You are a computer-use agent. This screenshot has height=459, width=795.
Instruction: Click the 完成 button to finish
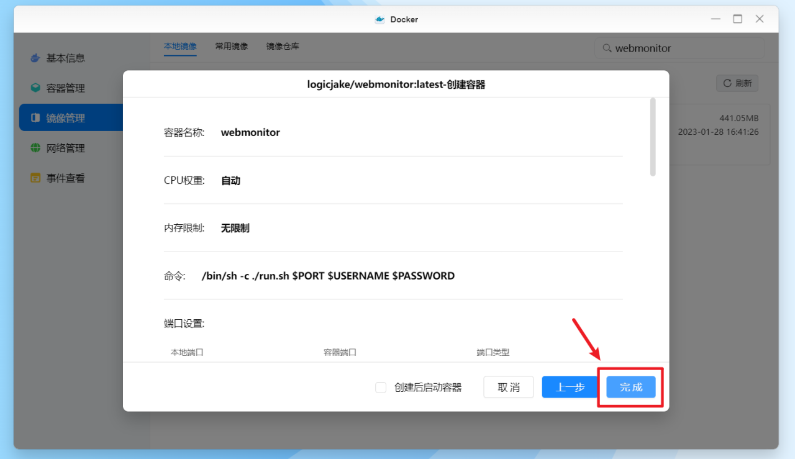[630, 387]
